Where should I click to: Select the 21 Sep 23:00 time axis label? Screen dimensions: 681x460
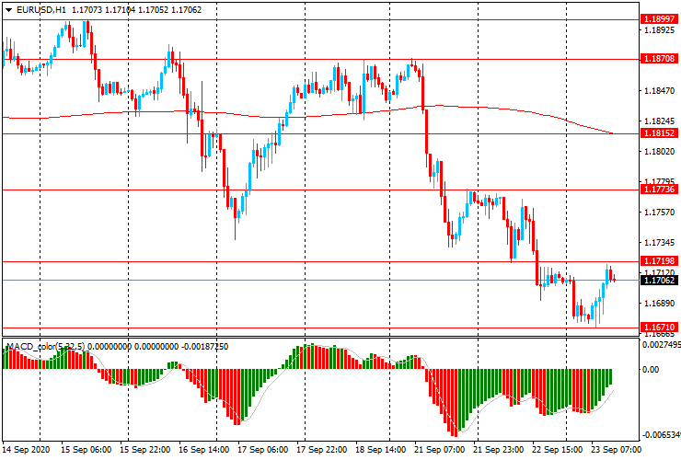tap(499, 450)
